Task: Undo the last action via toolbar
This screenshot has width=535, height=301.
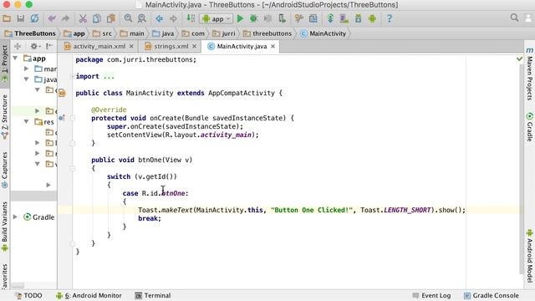Action: [52, 18]
